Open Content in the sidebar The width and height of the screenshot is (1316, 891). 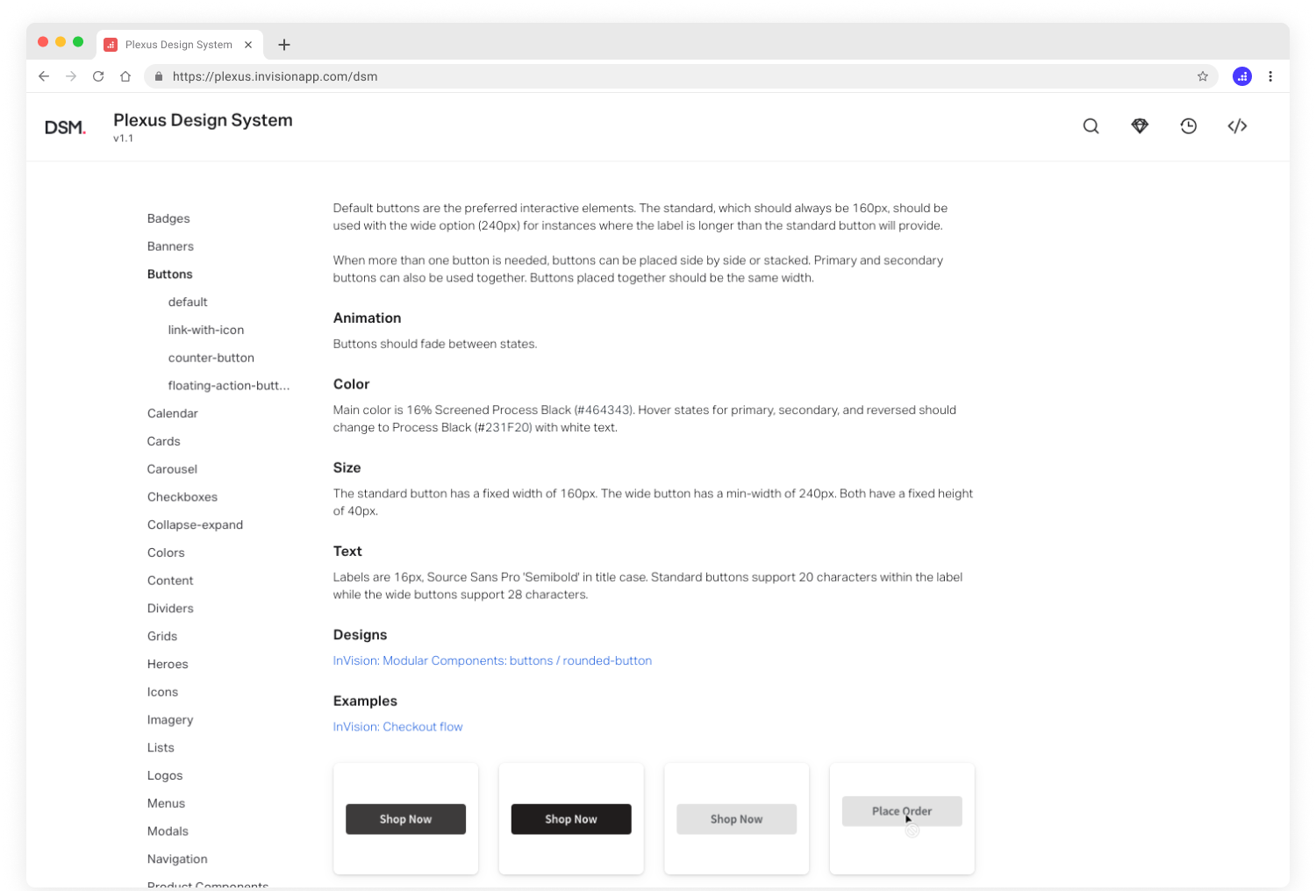170,581
